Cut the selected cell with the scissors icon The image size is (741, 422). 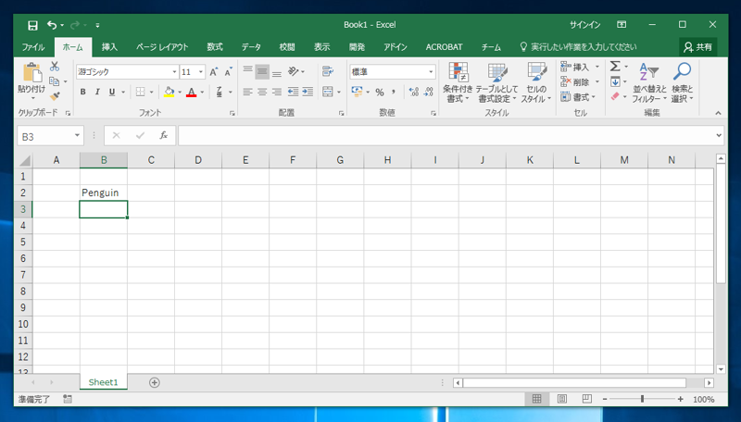[x=55, y=67]
